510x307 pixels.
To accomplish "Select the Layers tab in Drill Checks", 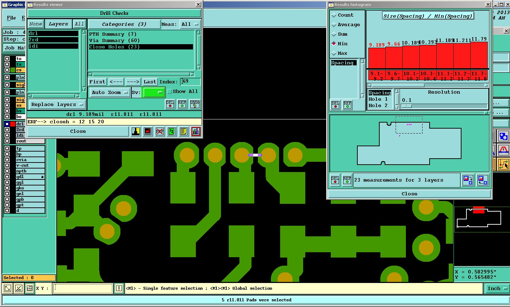I will click(x=58, y=24).
